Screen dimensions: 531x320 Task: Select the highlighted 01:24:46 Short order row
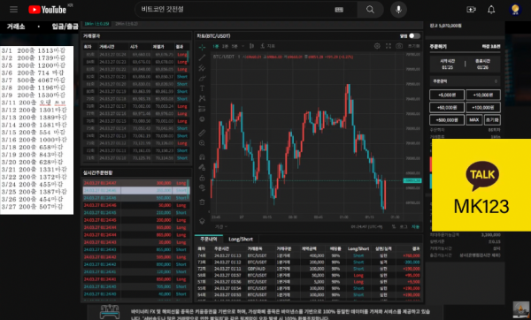pos(135,190)
